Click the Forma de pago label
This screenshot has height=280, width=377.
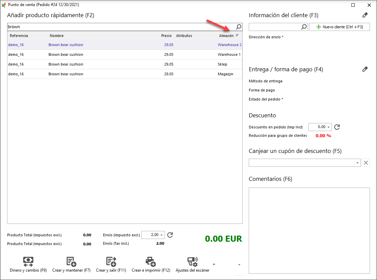(262, 90)
